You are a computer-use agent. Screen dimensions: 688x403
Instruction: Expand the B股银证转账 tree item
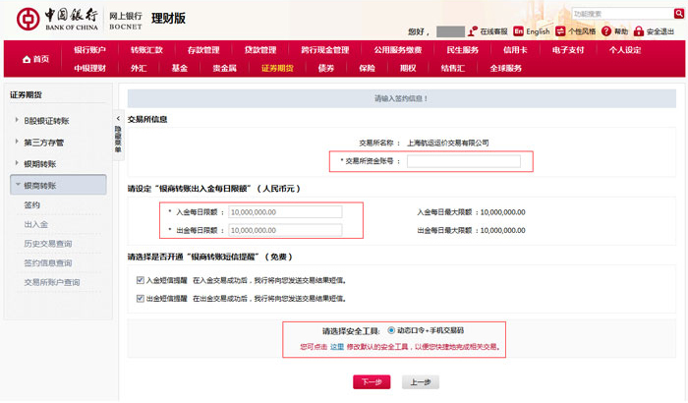click(17, 120)
